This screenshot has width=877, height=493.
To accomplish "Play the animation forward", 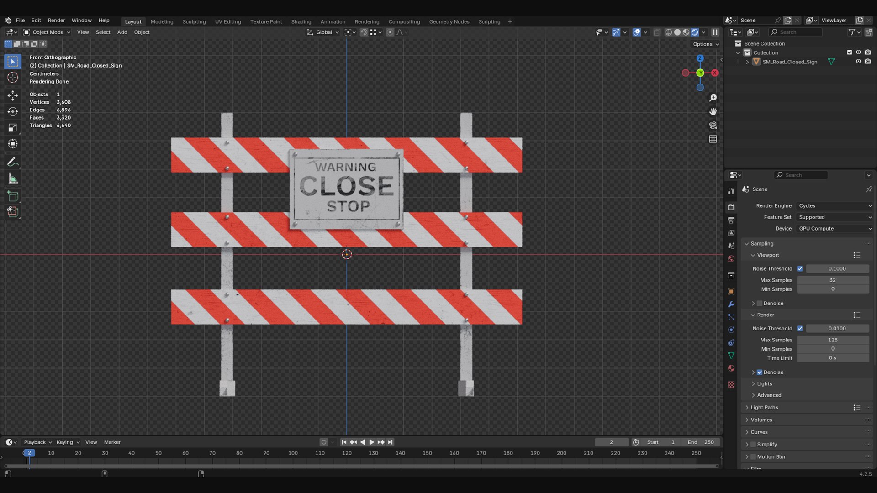I will pos(371,442).
